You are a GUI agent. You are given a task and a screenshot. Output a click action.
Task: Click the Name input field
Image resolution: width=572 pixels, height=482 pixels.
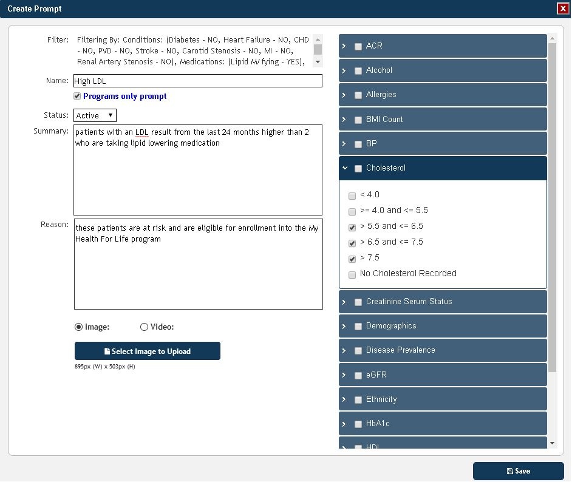tap(198, 81)
